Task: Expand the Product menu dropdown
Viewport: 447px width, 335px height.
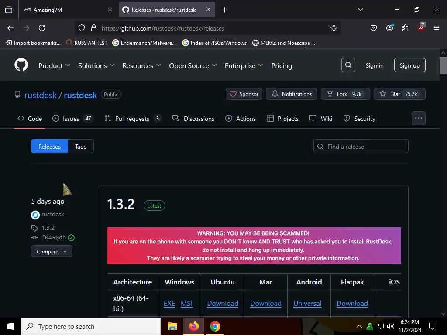Action: tap(54, 65)
